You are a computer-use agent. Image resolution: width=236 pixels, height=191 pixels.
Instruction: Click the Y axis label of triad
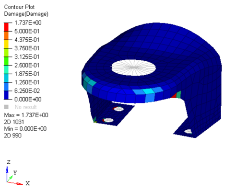click(15, 173)
